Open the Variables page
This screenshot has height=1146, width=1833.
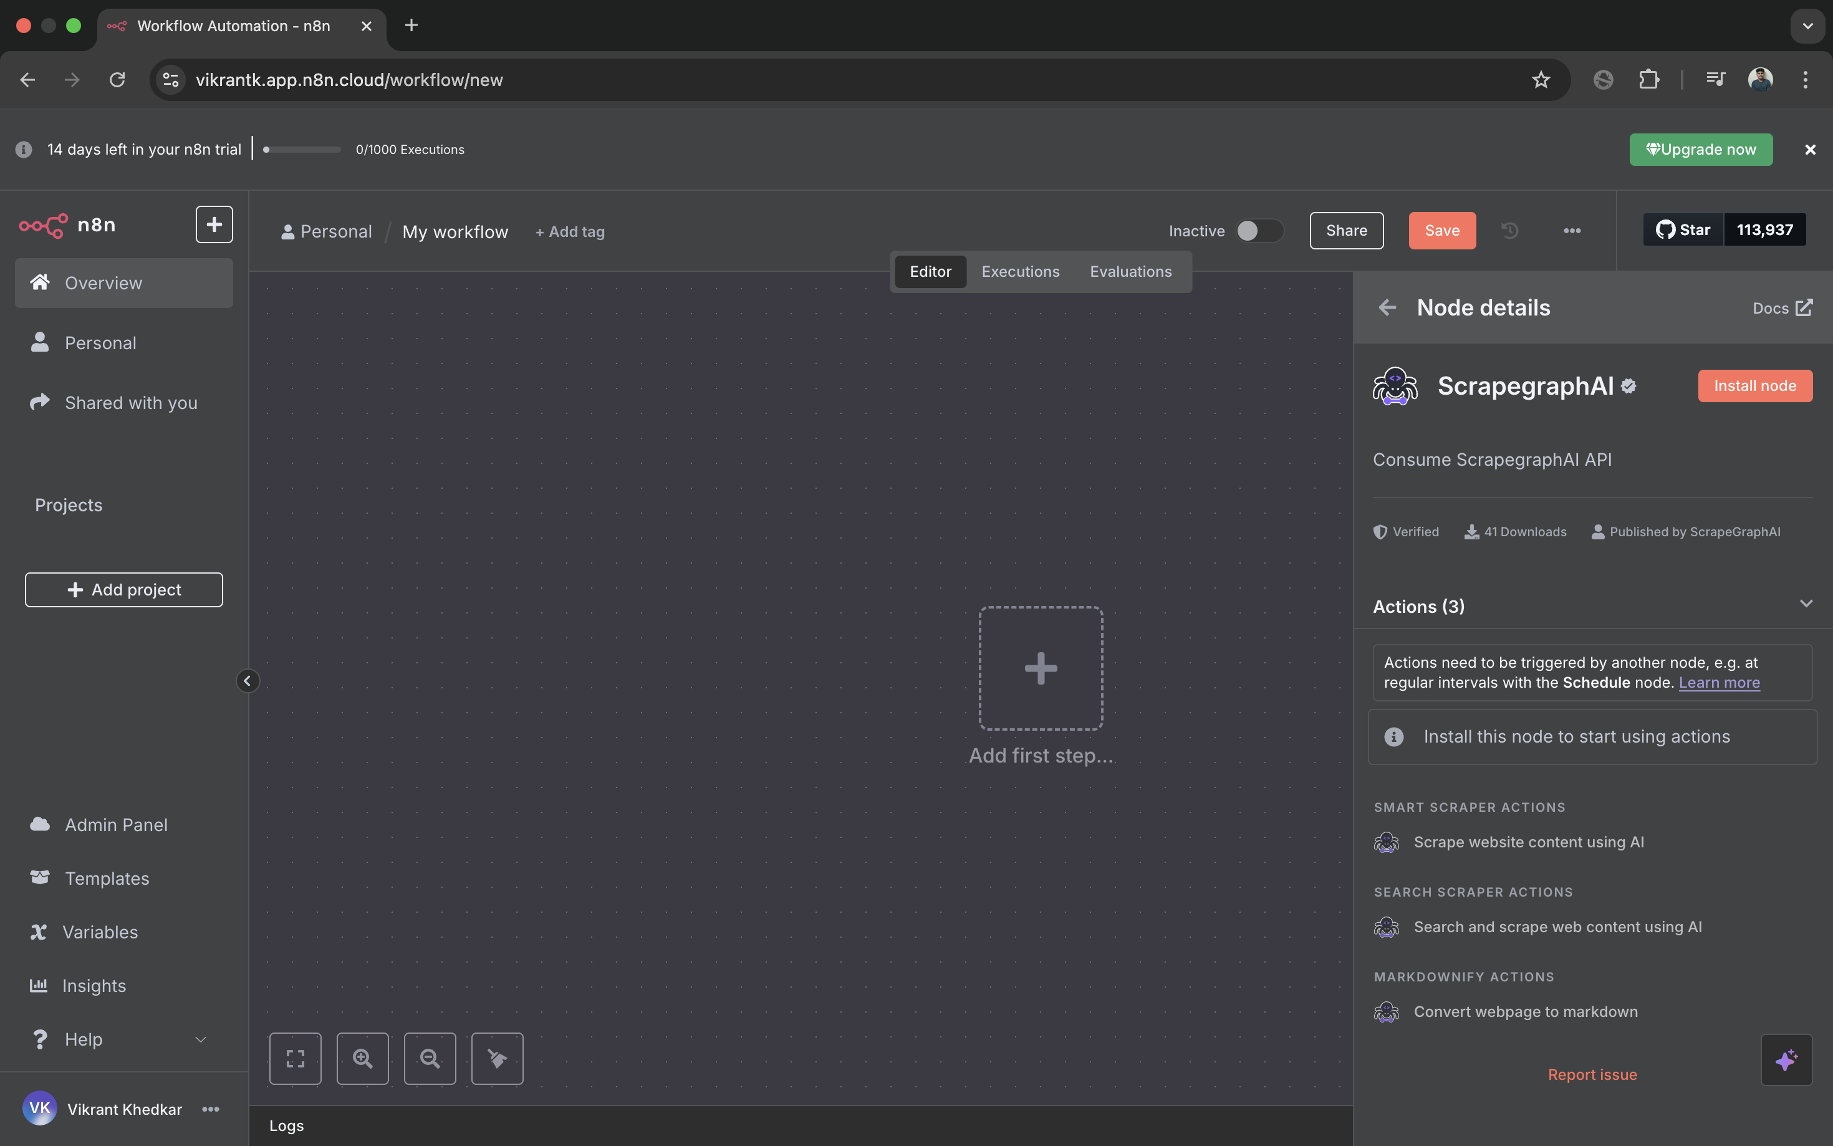[x=123, y=932]
